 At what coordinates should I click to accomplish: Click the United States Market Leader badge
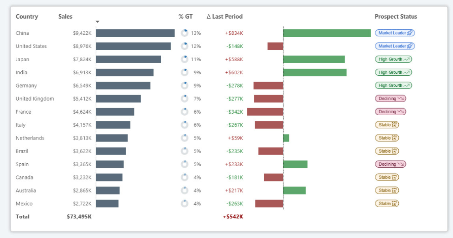point(395,46)
